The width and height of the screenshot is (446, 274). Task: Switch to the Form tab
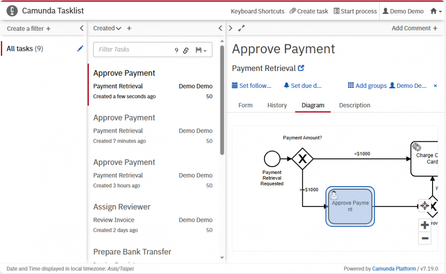click(246, 105)
